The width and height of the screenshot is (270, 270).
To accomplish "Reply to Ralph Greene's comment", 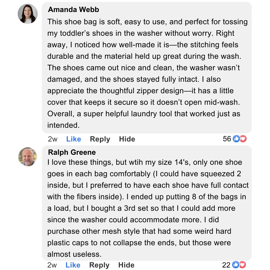I will point(99,265).
